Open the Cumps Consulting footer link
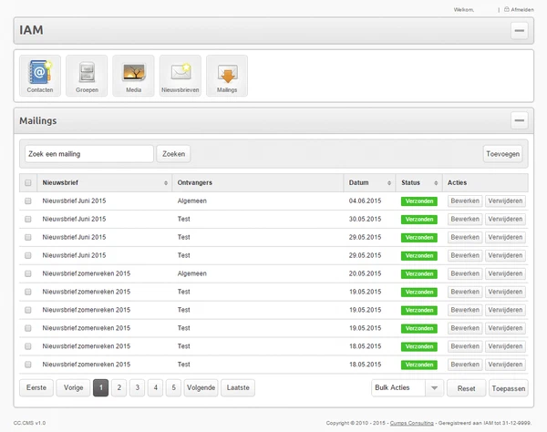Screen dimensions: 547x432 coord(412,423)
